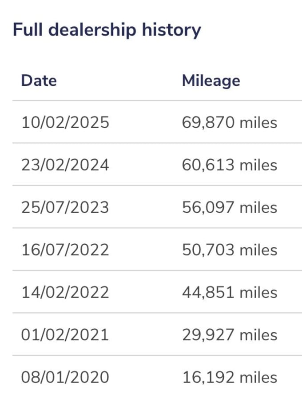This screenshot has height=403, width=302.
Task: Click the 60,613 miles value
Action: (x=230, y=165)
